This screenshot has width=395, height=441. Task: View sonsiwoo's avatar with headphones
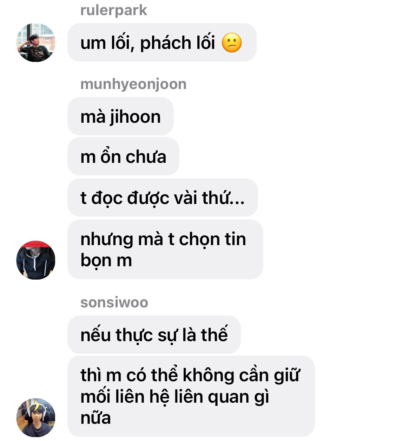[36, 417]
